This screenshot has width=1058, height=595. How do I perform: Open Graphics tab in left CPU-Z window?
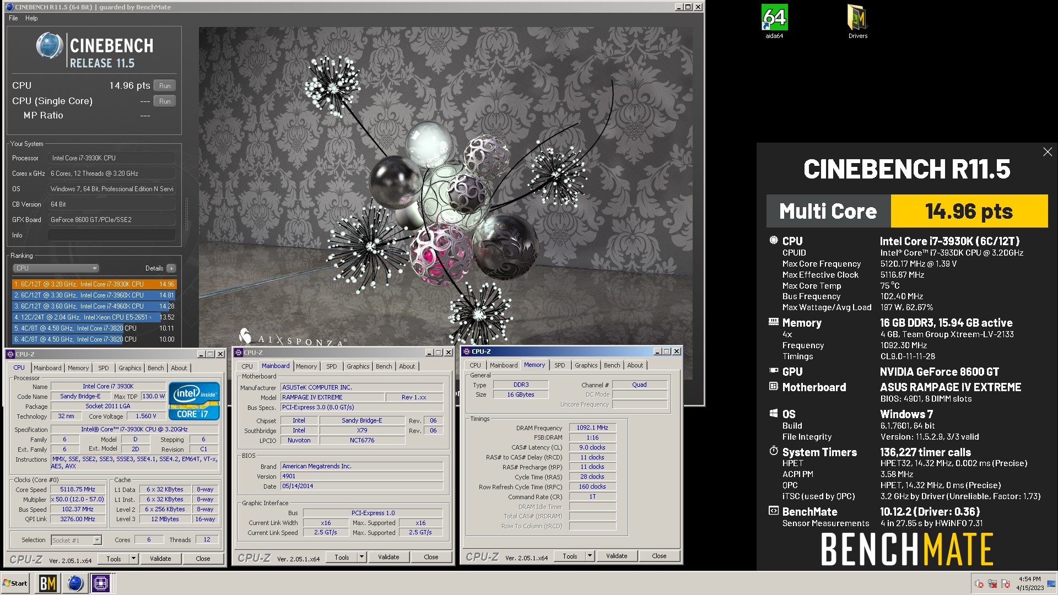(130, 368)
